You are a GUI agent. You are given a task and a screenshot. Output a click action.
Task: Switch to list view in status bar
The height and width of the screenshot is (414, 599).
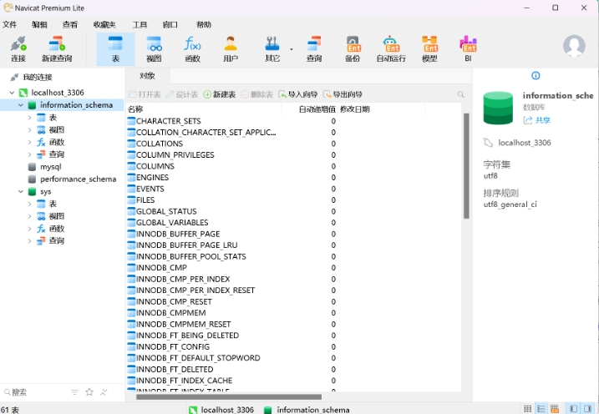coord(541,409)
